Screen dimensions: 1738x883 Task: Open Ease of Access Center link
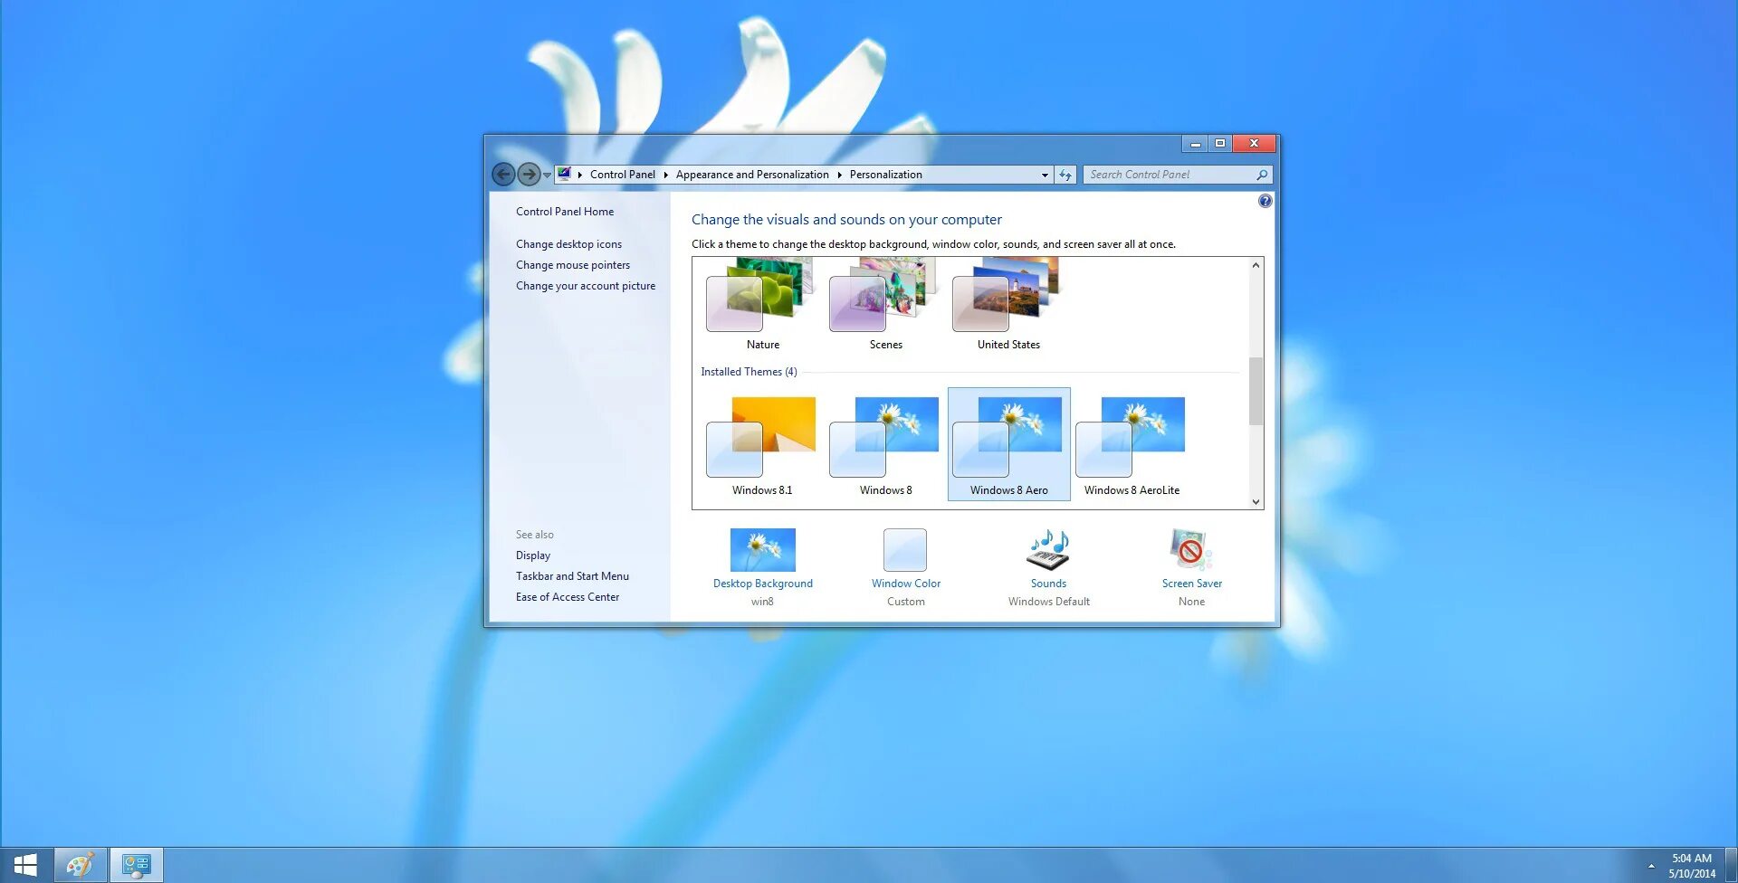pyautogui.click(x=568, y=597)
